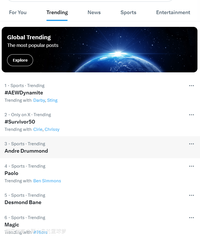Open more options for Paolo trend
Viewport: 200px width, 238px height.
[192, 166]
